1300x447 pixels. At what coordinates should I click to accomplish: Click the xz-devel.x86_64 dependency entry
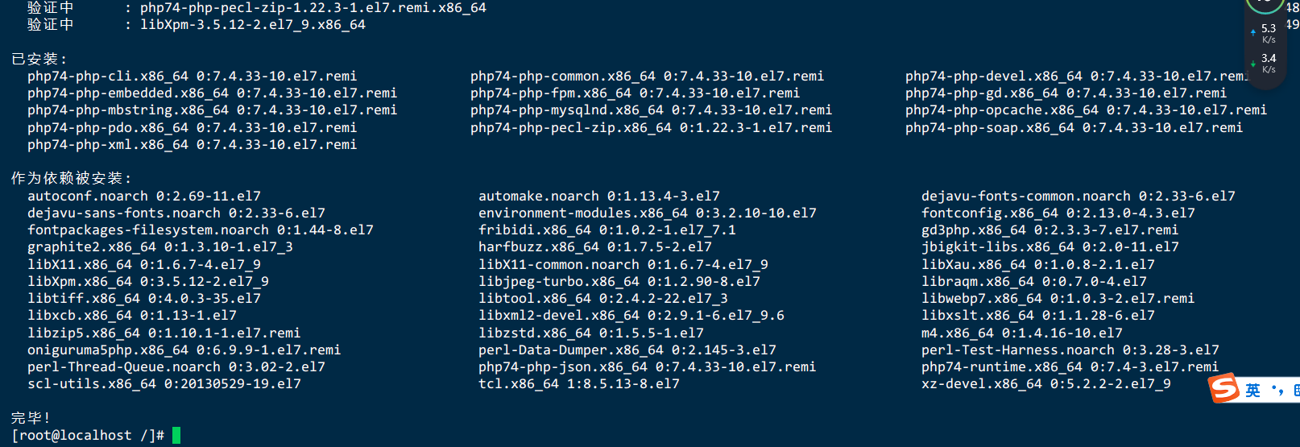click(x=1046, y=384)
